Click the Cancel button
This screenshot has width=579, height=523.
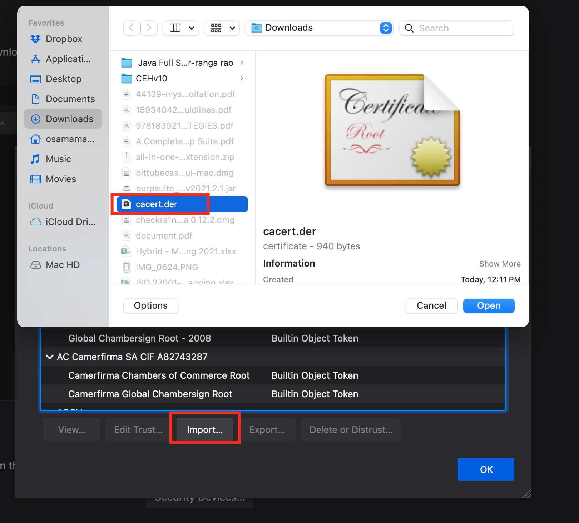pos(431,306)
